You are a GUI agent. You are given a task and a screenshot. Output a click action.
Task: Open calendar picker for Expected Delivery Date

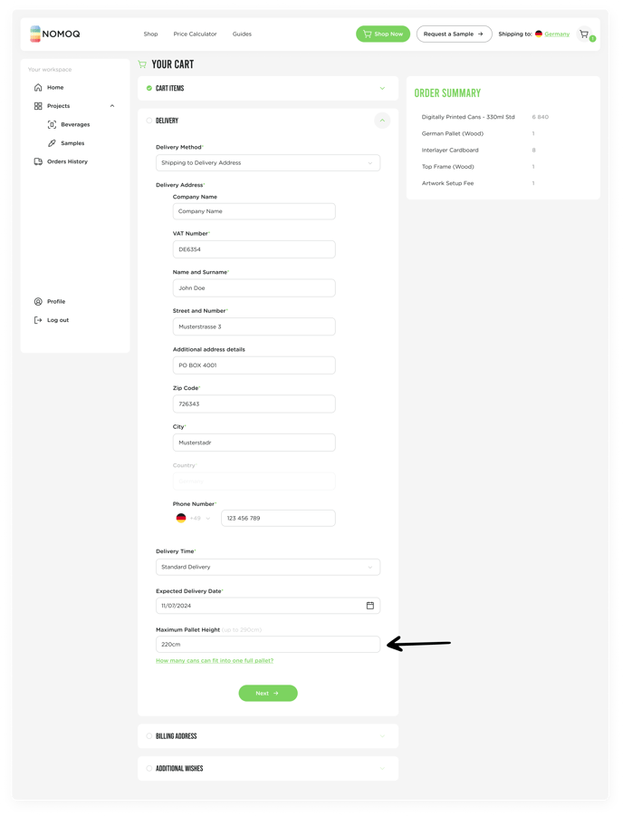point(369,606)
